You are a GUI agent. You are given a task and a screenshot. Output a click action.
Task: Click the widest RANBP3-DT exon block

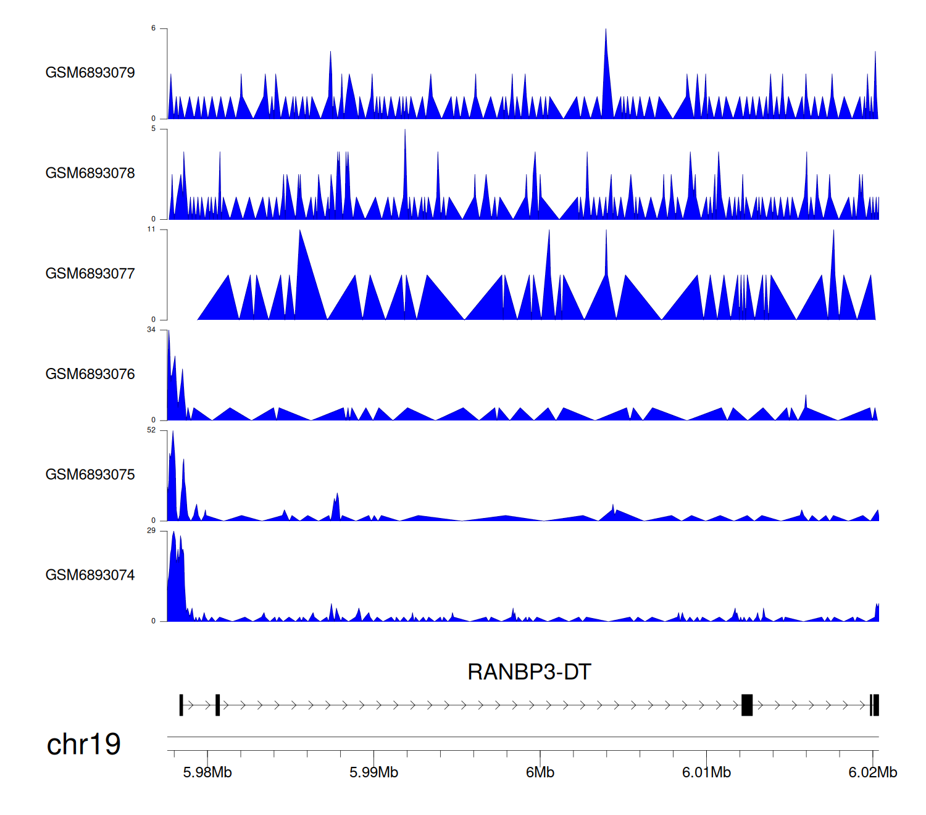click(747, 705)
